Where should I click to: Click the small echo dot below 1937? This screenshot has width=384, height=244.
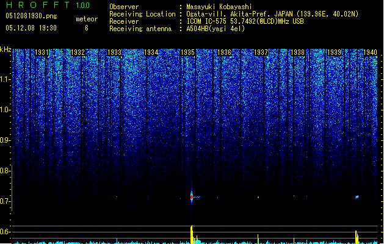[x=258, y=197]
